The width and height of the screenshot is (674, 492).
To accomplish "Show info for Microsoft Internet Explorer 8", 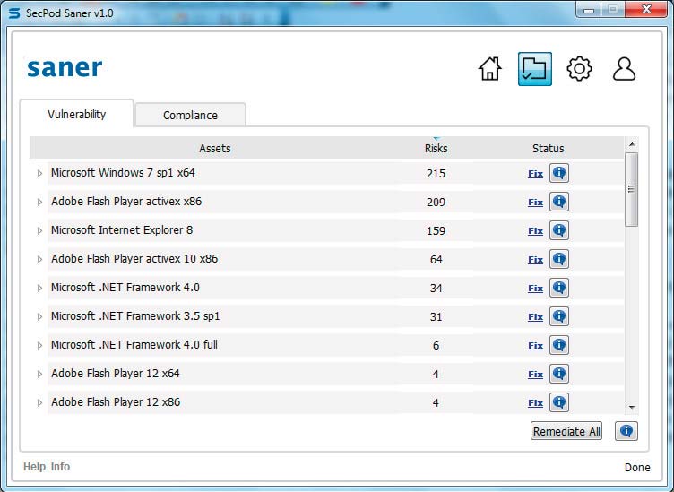I will 558,230.
